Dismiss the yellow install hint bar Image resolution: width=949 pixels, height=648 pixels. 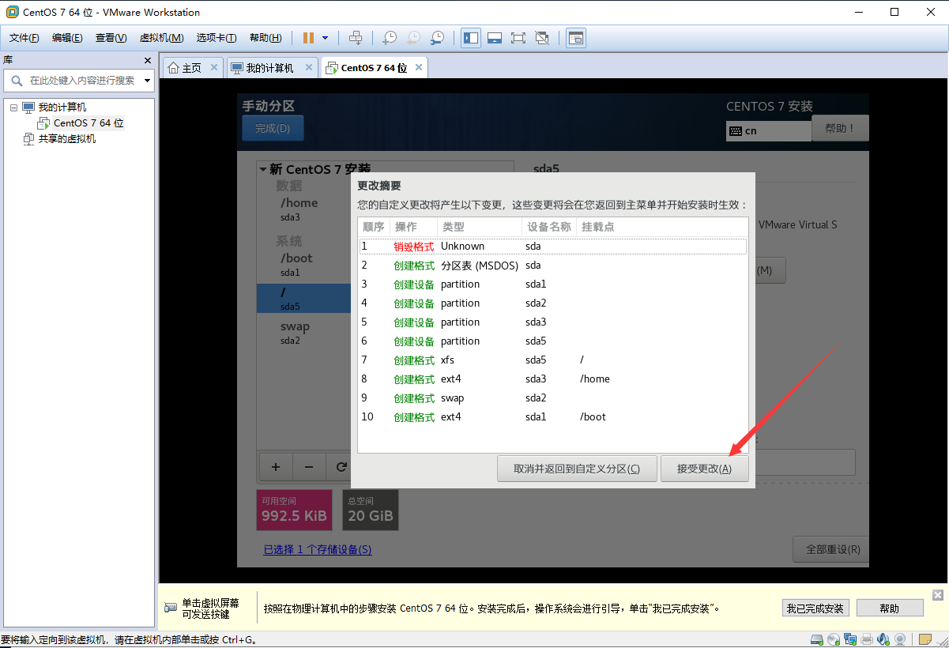pyautogui.click(x=938, y=595)
